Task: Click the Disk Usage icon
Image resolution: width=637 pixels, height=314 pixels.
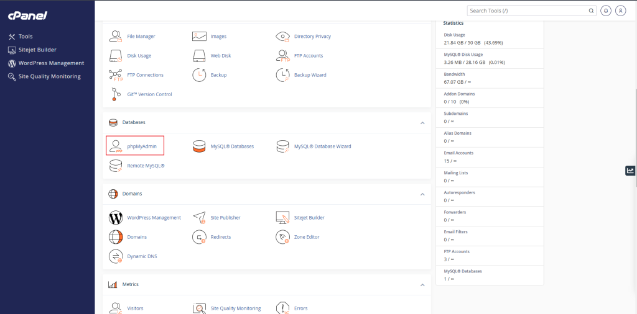Action: [116, 55]
